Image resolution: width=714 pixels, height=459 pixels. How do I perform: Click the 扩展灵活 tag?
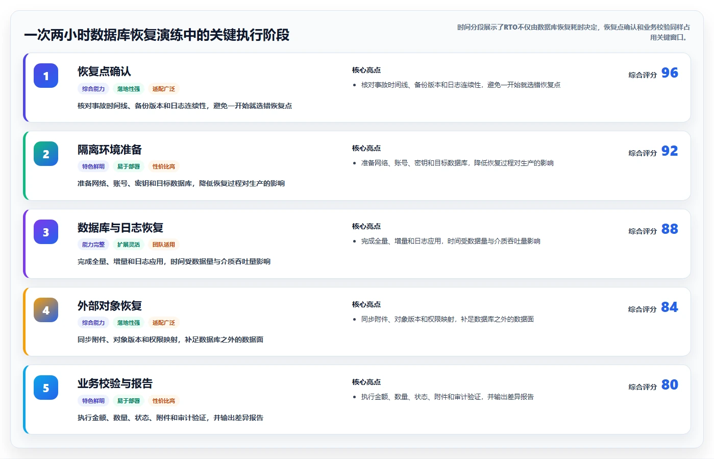click(x=129, y=245)
